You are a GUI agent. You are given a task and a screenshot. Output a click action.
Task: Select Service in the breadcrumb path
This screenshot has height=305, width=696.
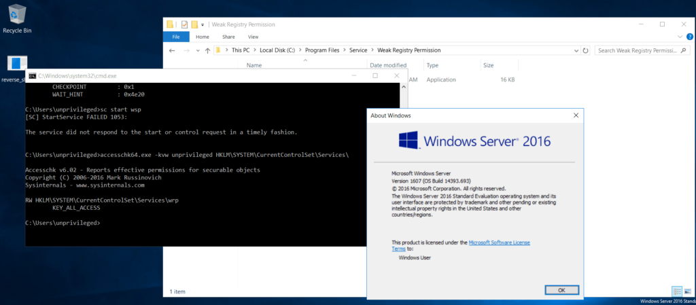tap(358, 50)
